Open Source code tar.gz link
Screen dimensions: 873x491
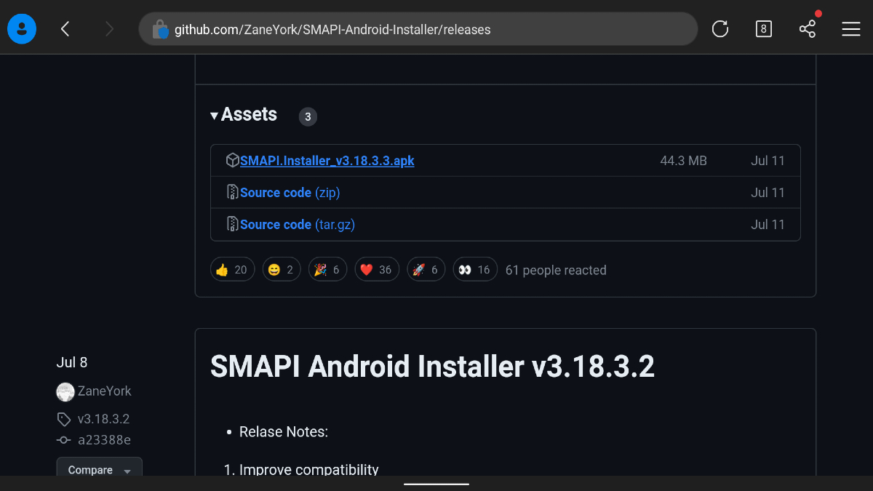click(298, 224)
